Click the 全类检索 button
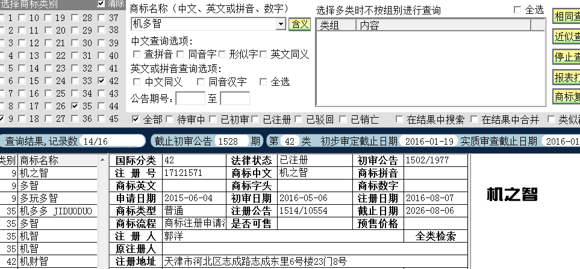 click(x=435, y=236)
